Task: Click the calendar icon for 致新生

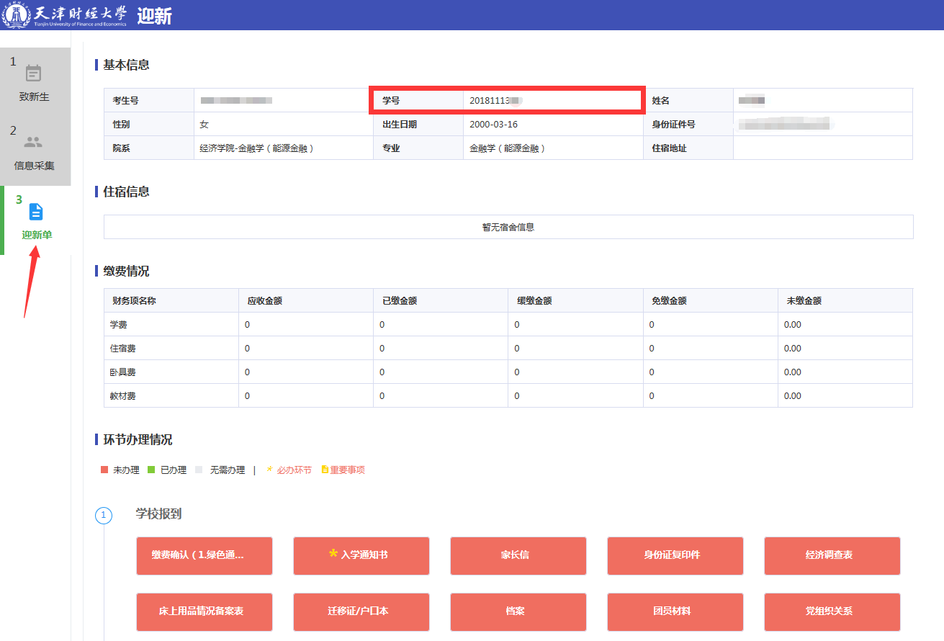Action: [x=34, y=73]
